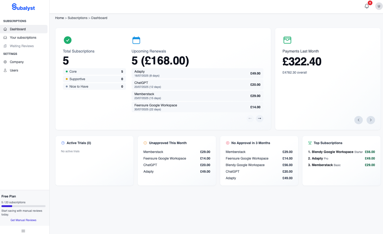Click the Your subscriptions inbox icon
Viewport: 383px width, 234px height.
tap(5, 38)
